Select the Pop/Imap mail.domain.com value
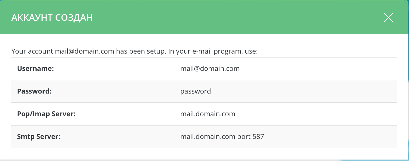 point(208,114)
